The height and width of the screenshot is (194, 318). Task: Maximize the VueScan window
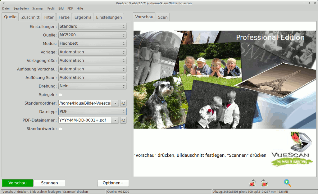click(x=310, y=3)
